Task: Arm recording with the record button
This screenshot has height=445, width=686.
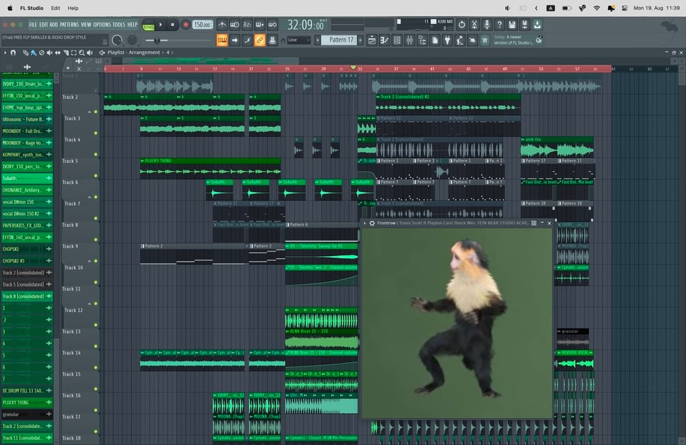Action: pos(185,25)
